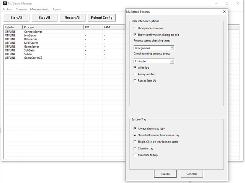Open the Mantenimiento menu
This screenshot has width=245, height=183.
(x=40, y=9)
